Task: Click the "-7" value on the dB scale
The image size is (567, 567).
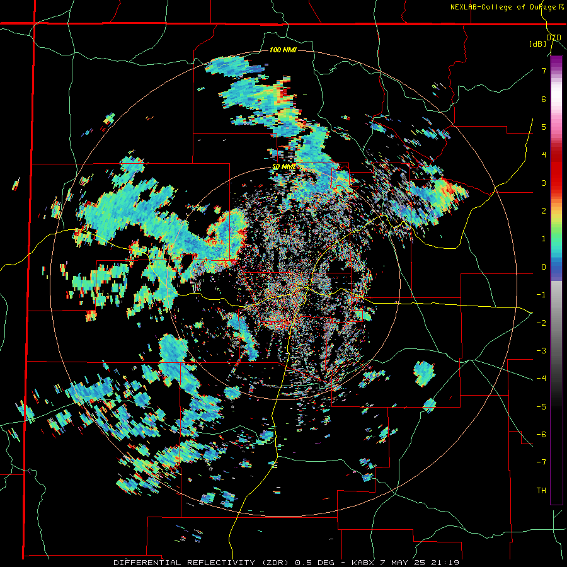Action: tap(541, 462)
